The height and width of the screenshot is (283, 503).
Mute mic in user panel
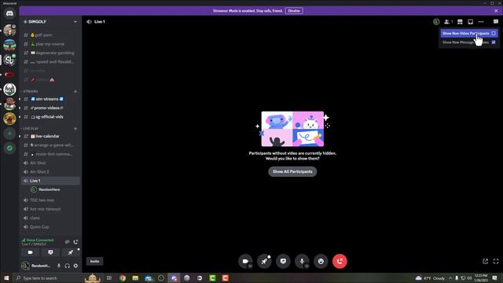tap(59, 266)
